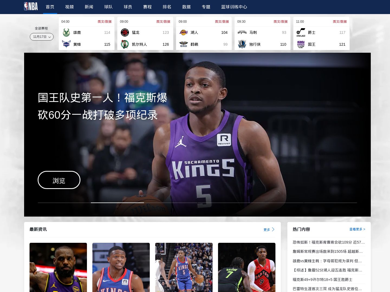Click 更多 in 最新资讯 section
The image size is (390, 292).
pos(267,230)
